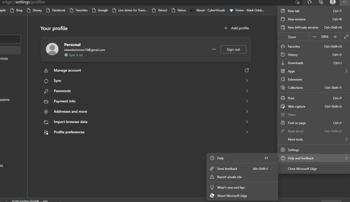Expand the Profile preferences chevron
Image resolution: width=350 pixels, height=202 pixels.
click(247, 132)
